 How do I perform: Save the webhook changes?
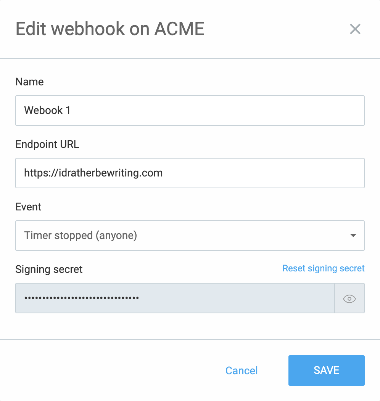327,370
